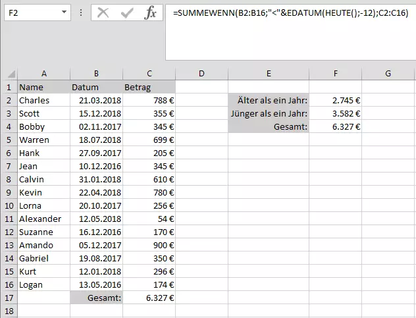Click the Enter checkmark formula icon

[x=127, y=13]
